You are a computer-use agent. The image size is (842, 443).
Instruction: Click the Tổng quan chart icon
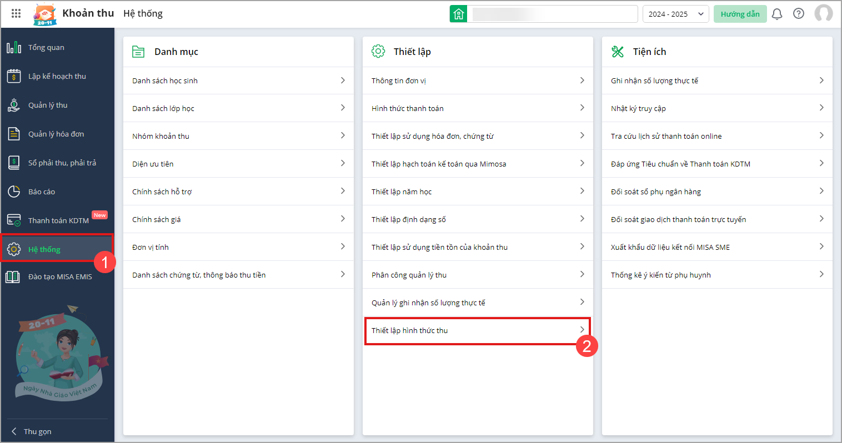[x=14, y=47]
